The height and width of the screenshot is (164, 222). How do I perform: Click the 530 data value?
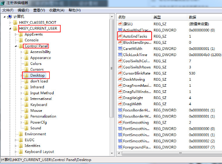(192, 73)
